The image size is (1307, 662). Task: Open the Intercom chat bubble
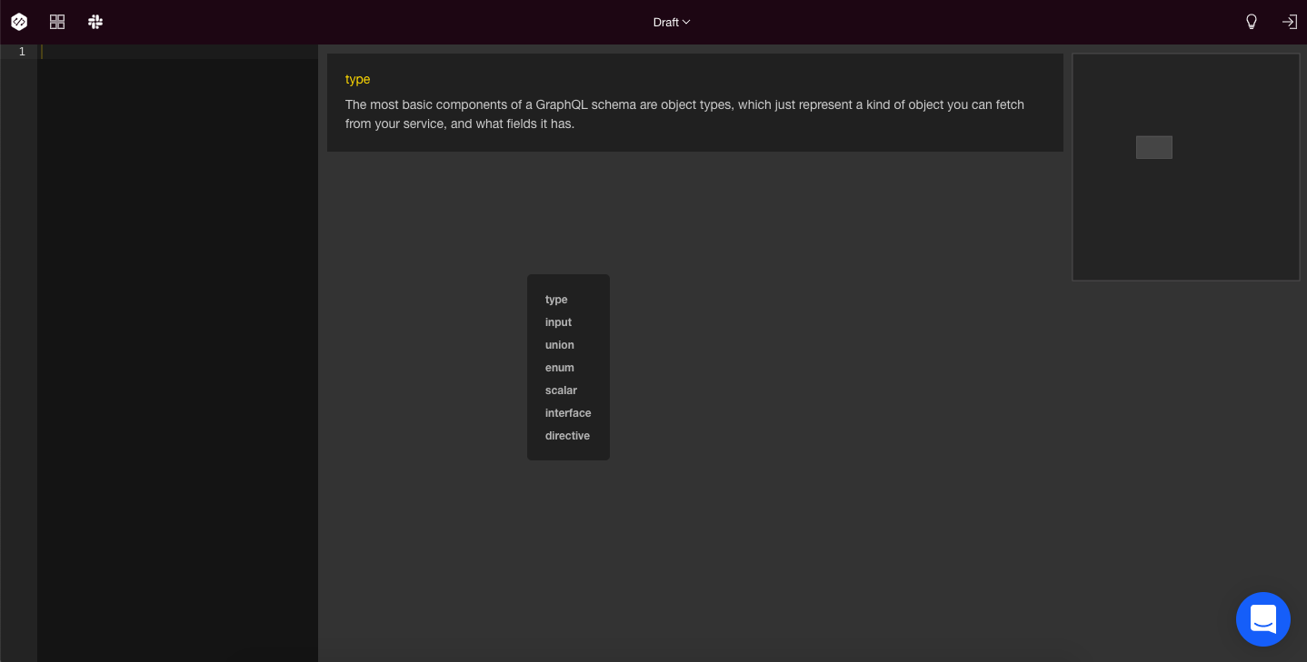pos(1263,619)
